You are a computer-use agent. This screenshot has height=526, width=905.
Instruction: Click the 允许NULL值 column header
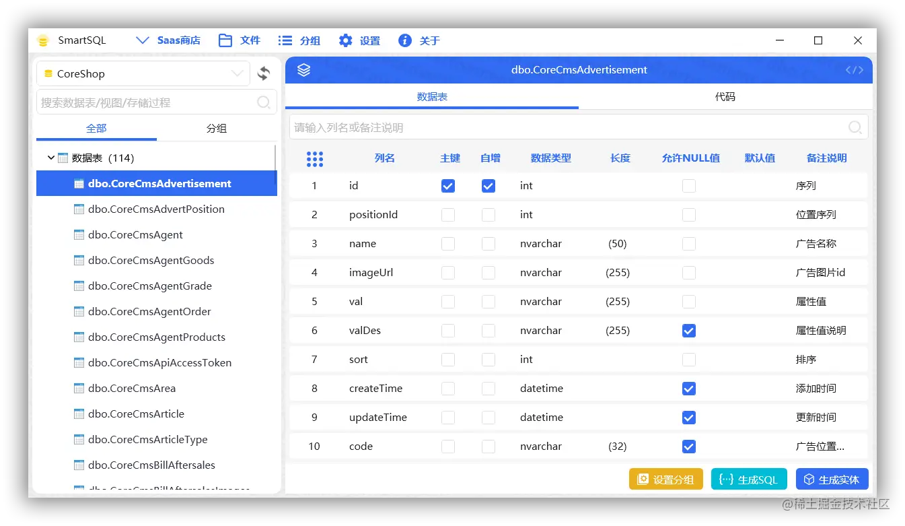[x=691, y=158]
